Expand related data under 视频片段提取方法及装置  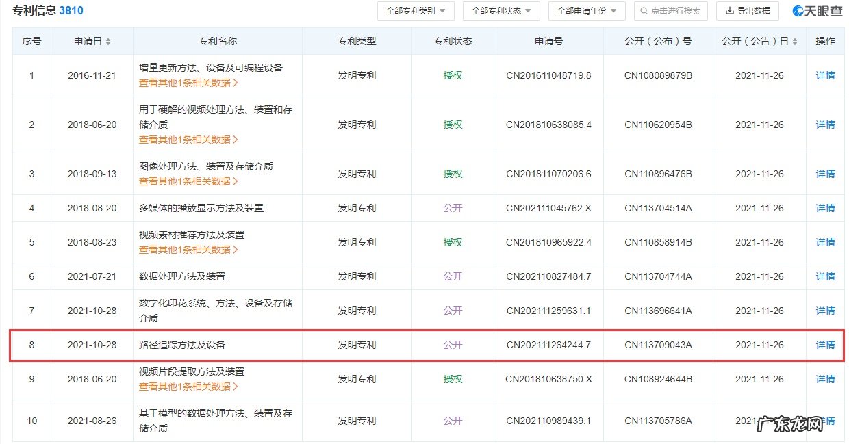(188, 387)
